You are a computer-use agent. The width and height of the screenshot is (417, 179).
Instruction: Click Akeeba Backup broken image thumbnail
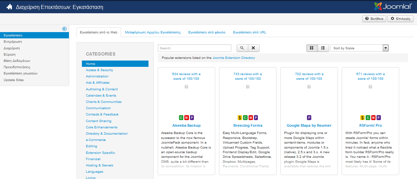coord(186,87)
